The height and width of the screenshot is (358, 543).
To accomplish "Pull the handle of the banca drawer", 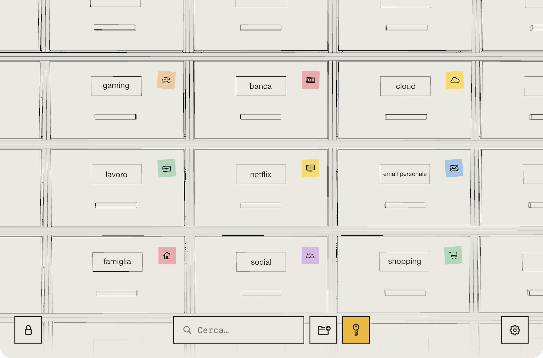I will [x=261, y=117].
